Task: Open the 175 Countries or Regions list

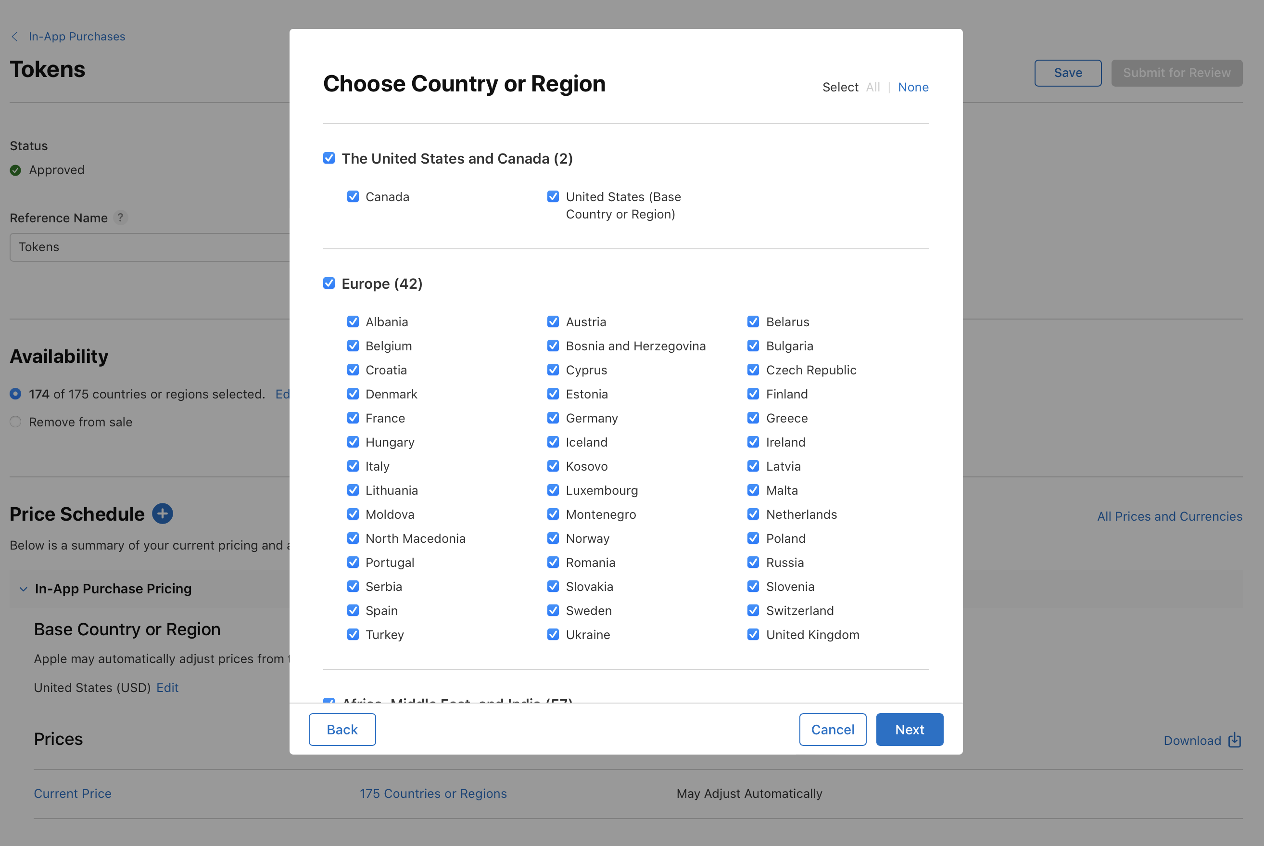Action: click(433, 793)
